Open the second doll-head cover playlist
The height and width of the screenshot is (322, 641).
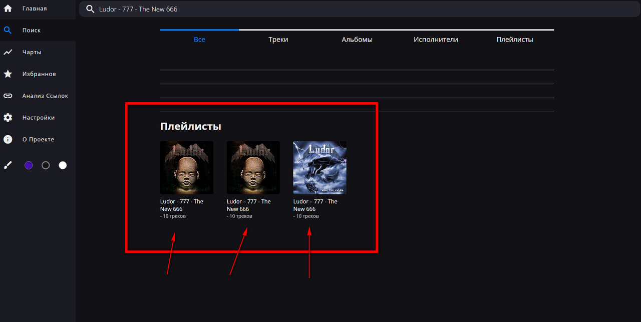pos(253,168)
